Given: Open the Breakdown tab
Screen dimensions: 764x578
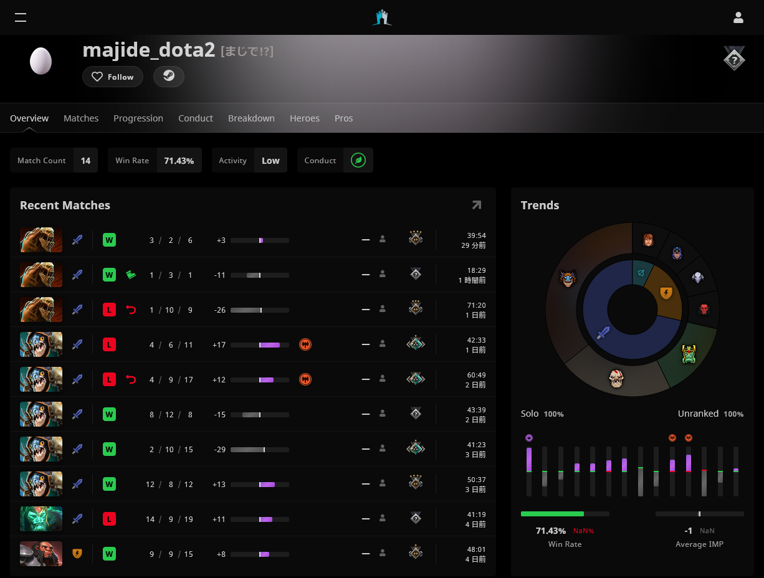Looking at the screenshot, I should pyautogui.click(x=251, y=118).
